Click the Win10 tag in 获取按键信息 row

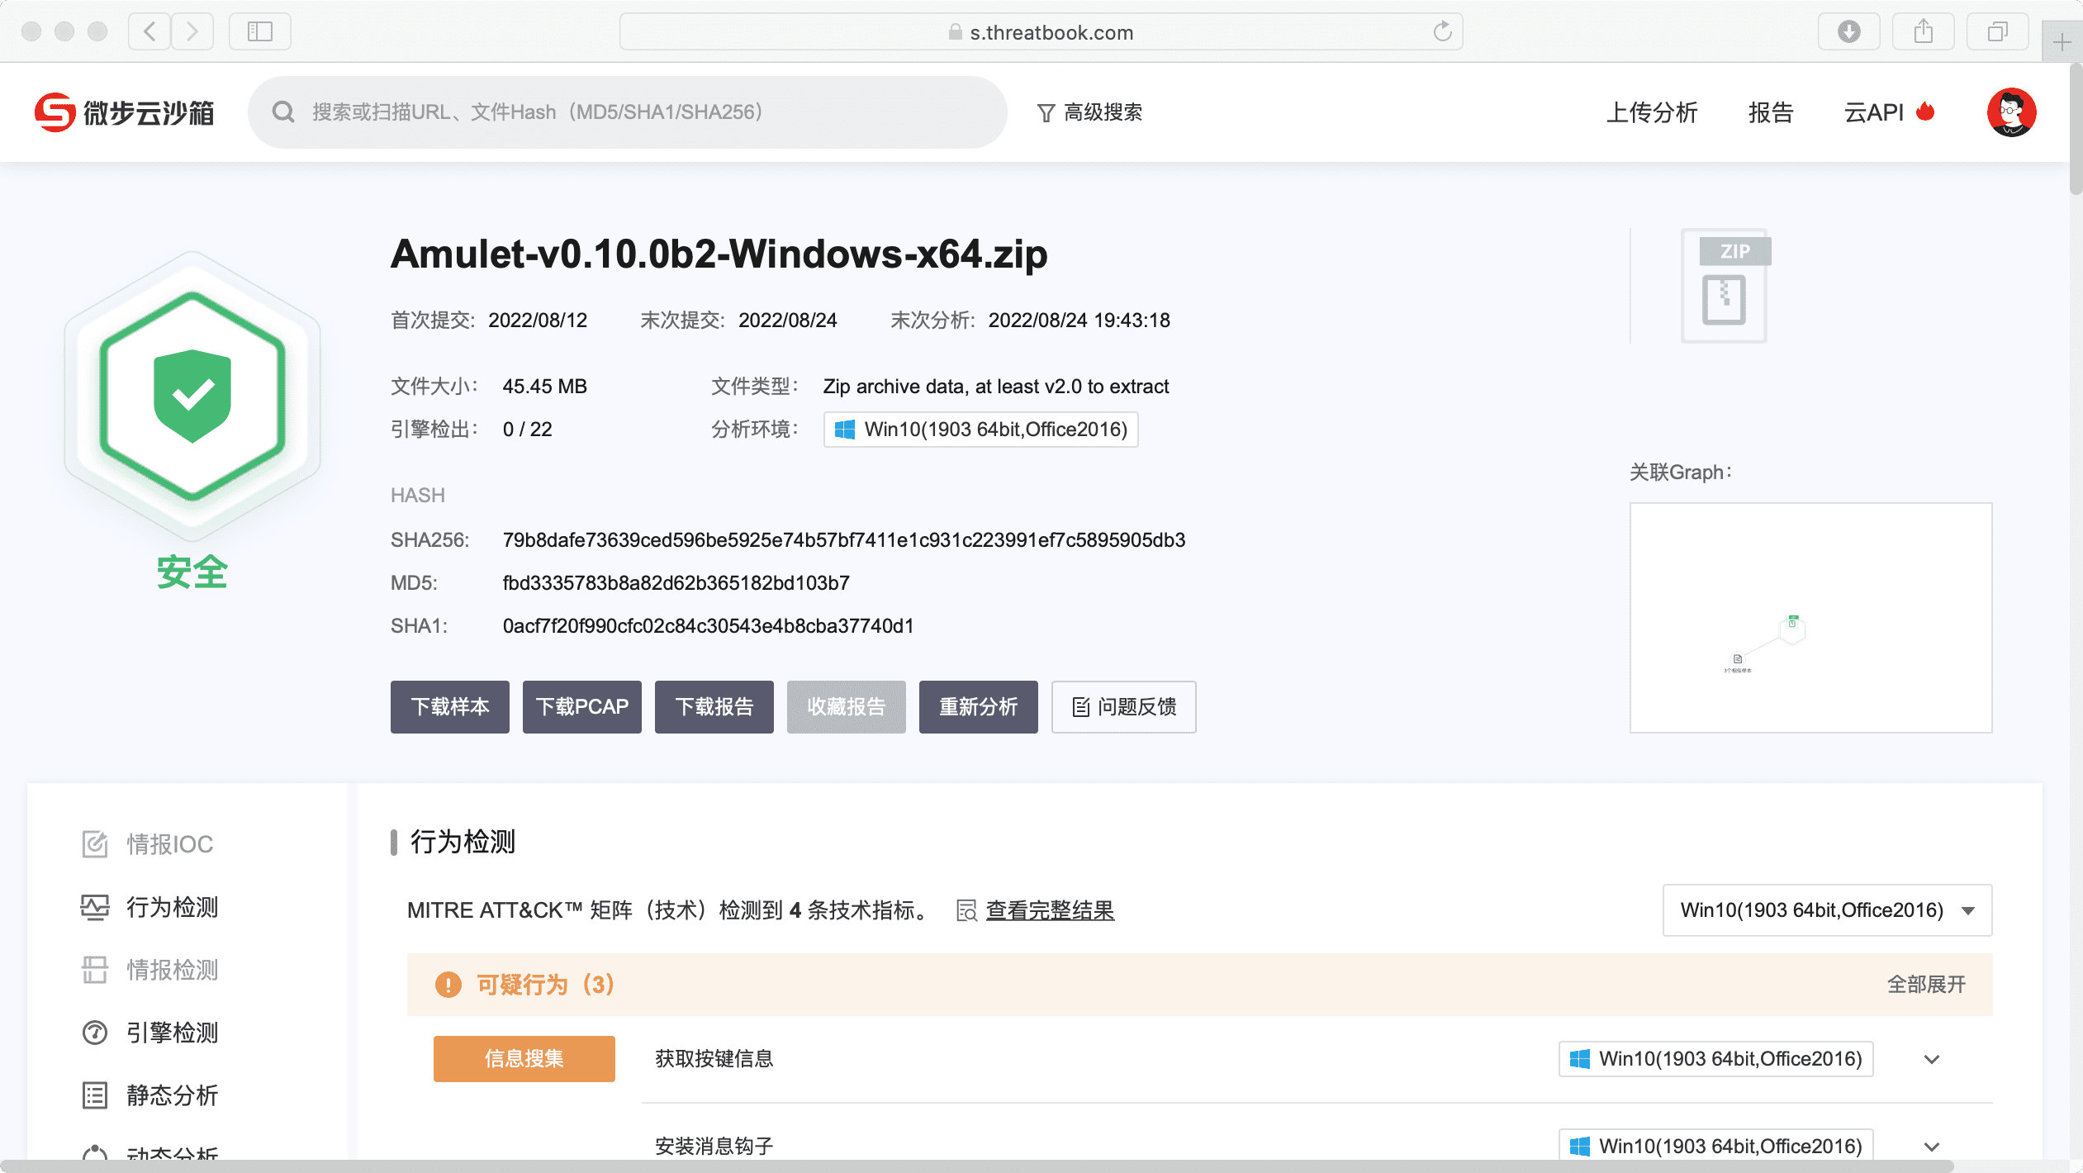pos(1715,1059)
